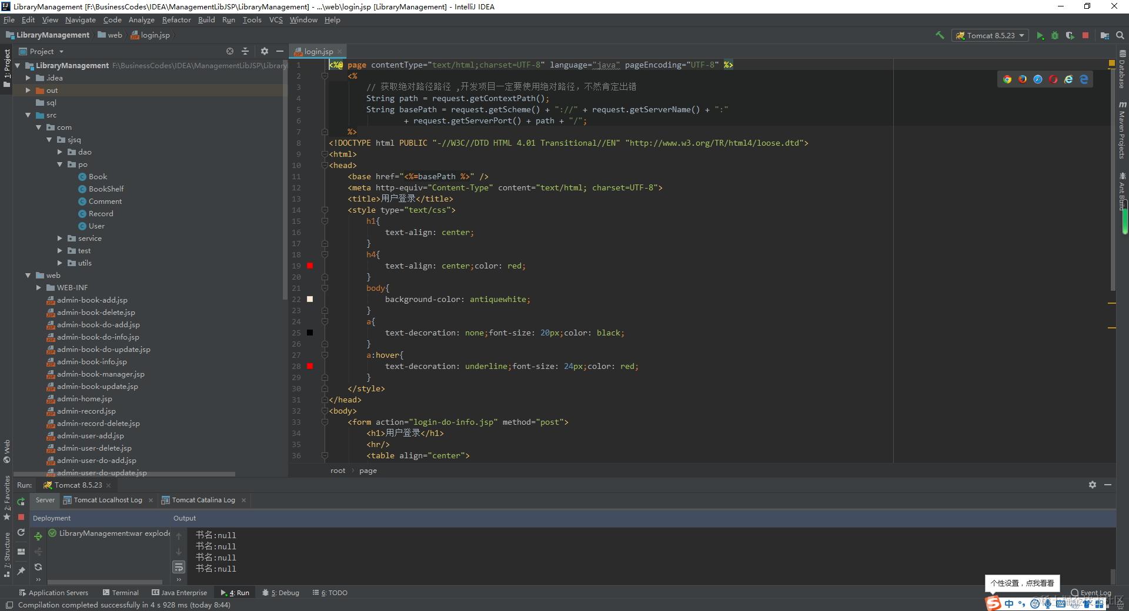Preview the page in Chrome

tap(1007, 79)
